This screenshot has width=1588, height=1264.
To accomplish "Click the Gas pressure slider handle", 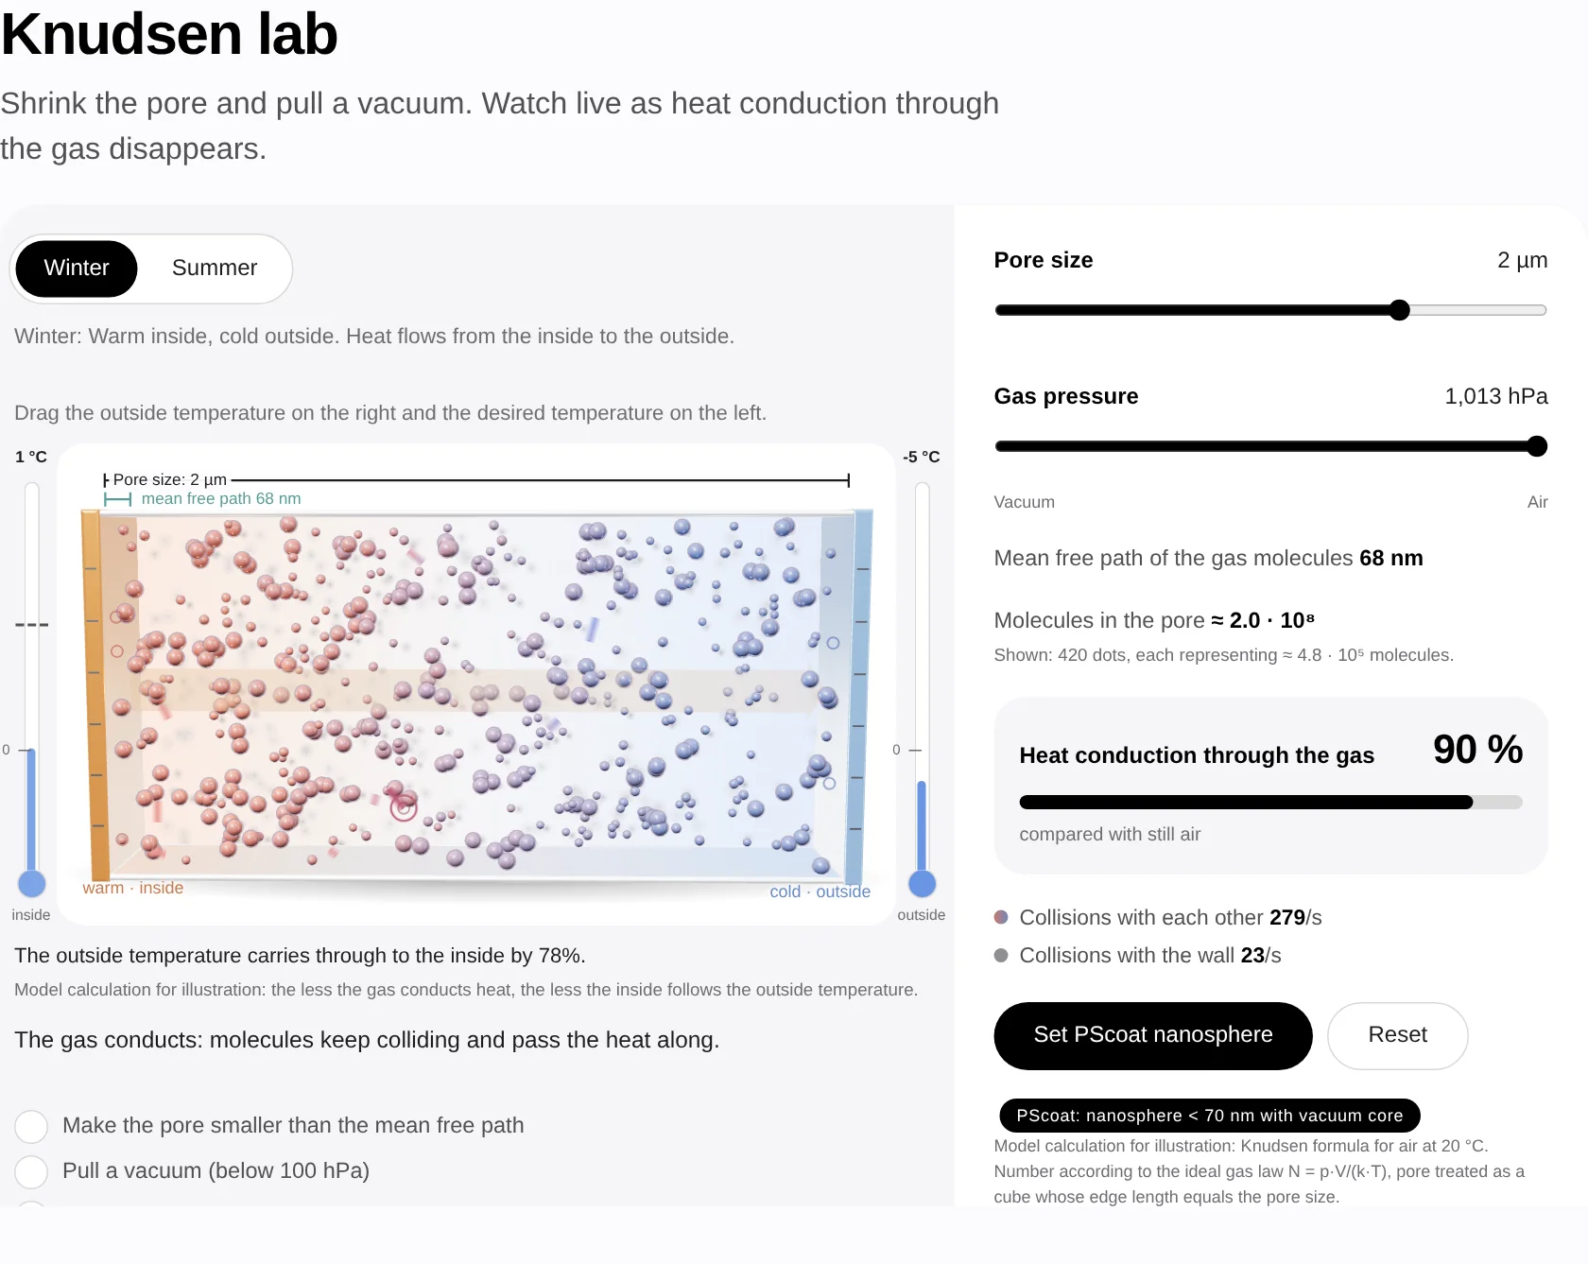I will click(x=1537, y=446).
